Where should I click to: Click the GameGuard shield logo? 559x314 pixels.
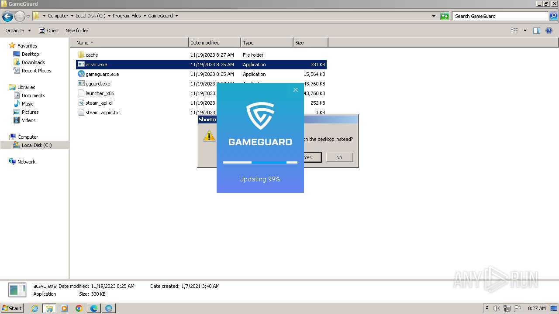pos(260,116)
